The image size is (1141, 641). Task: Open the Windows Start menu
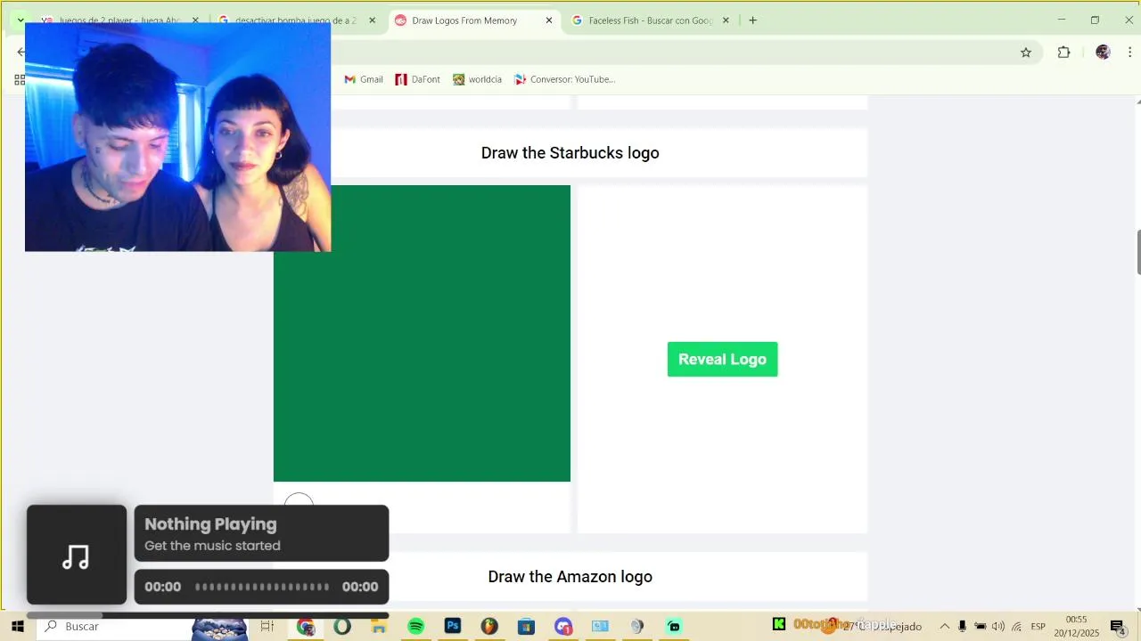17,627
